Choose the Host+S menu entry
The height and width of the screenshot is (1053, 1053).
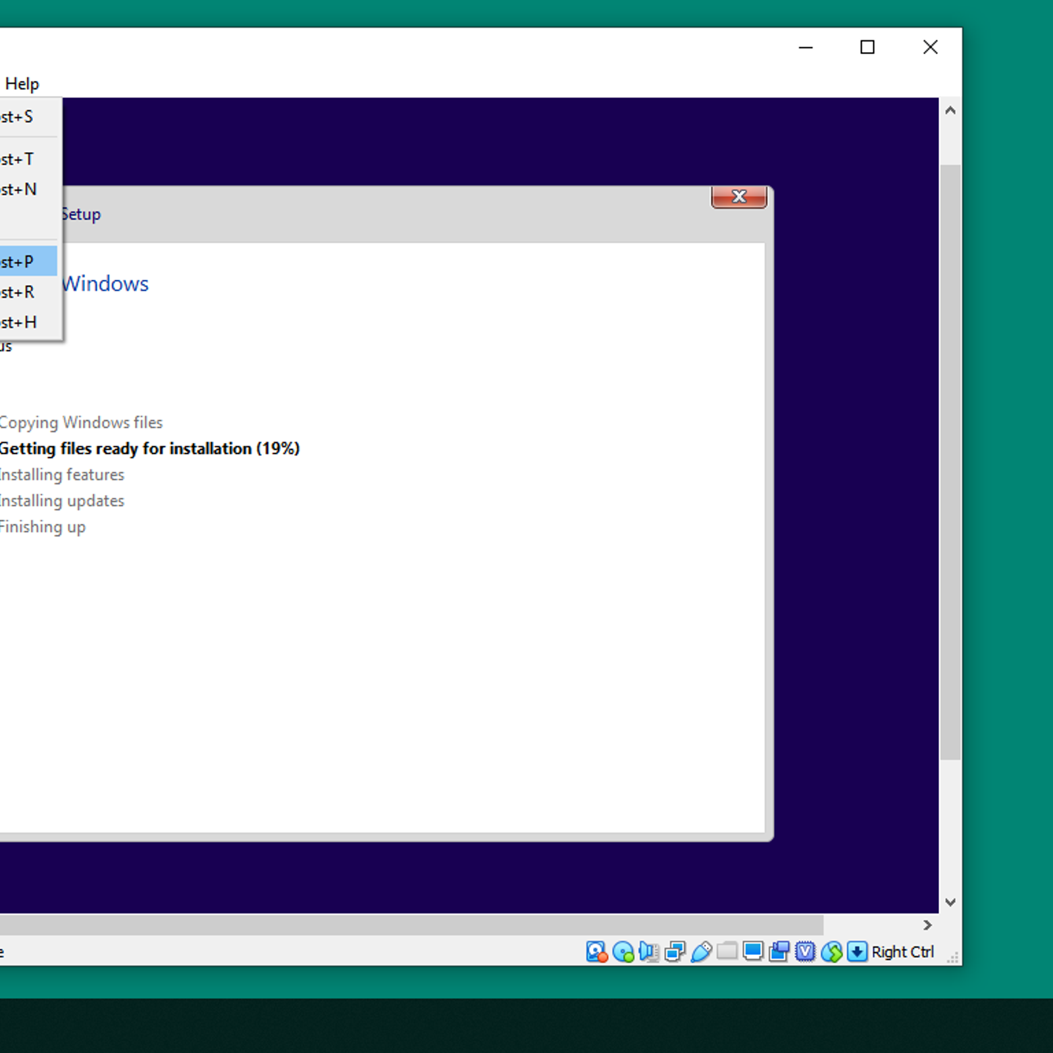pyautogui.click(x=28, y=117)
